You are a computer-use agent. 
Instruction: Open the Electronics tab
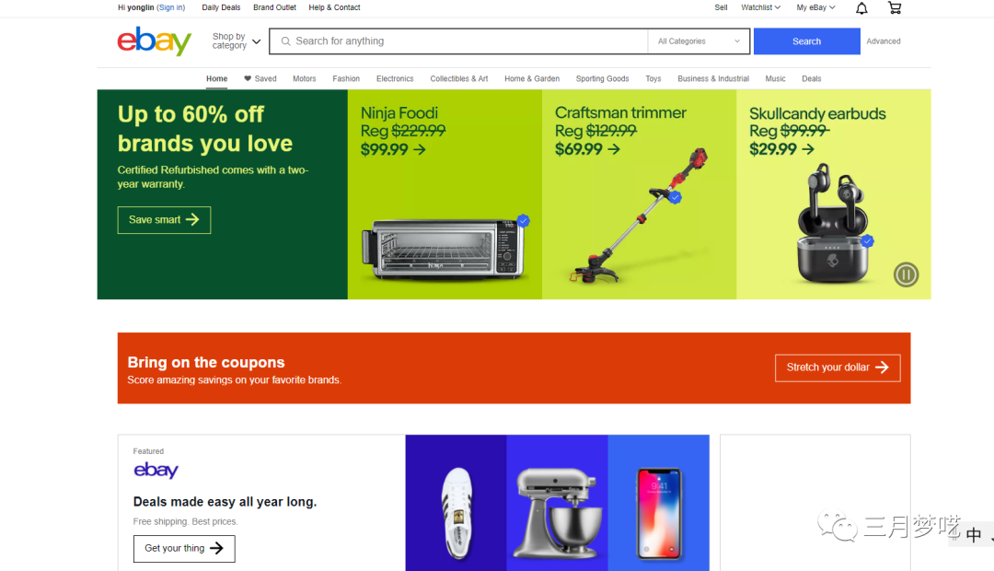point(395,78)
